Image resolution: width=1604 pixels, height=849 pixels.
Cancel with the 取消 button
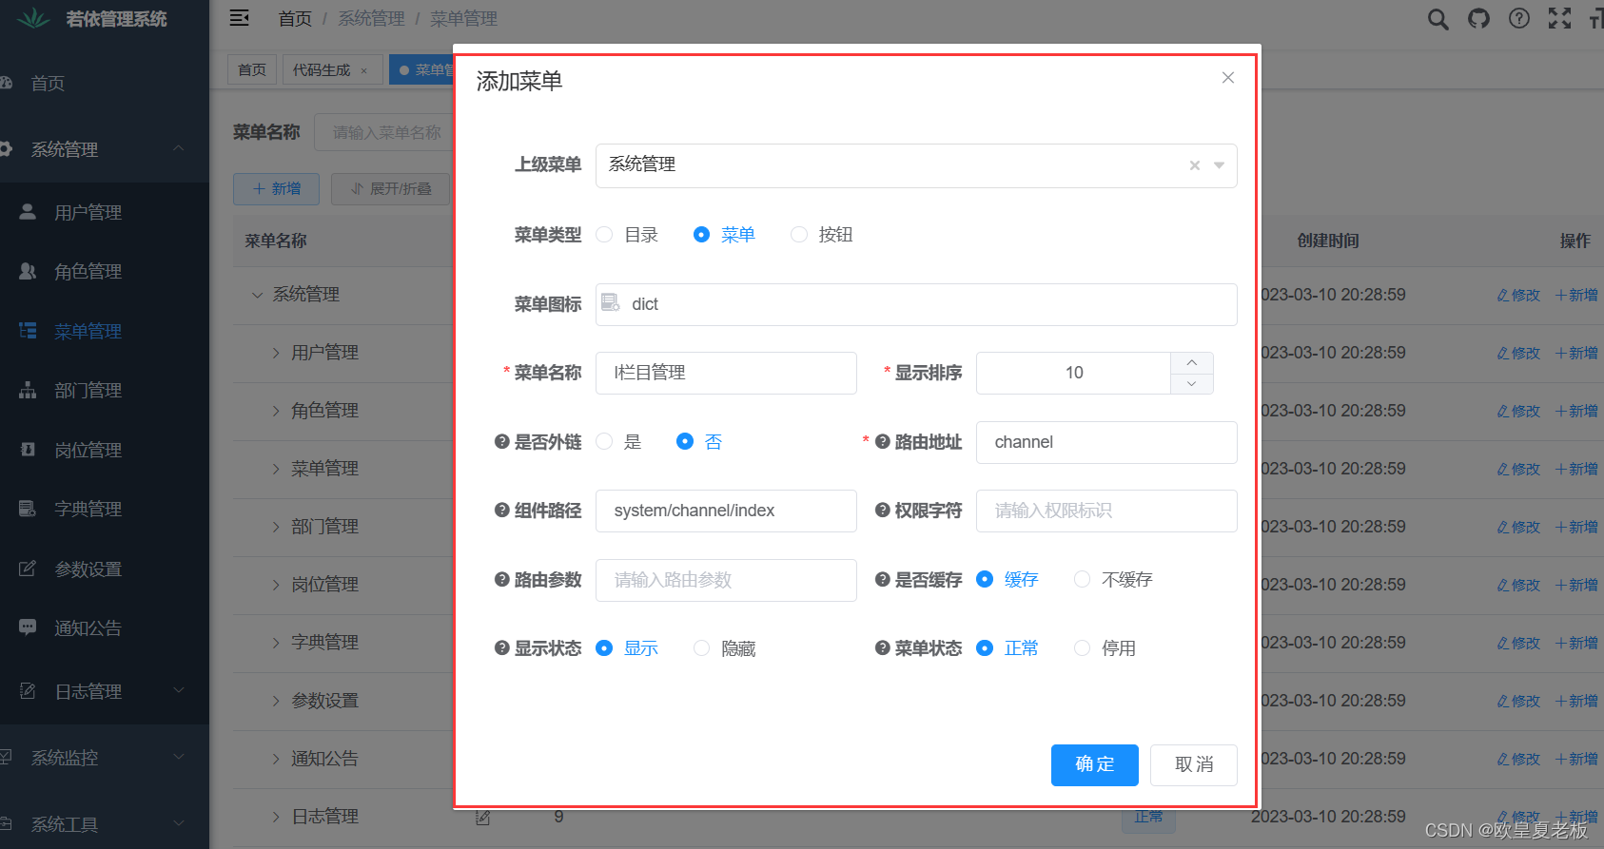[x=1194, y=764]
